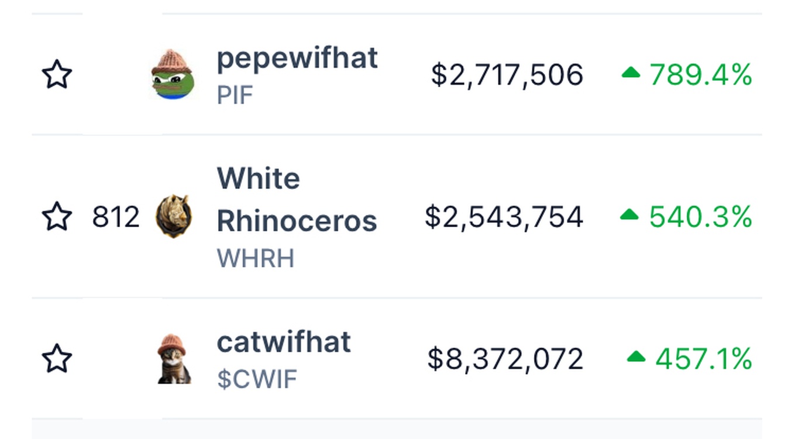This screenshot has width=795, height=439.
Task: Click rank number 812
Action: (116, 217)
